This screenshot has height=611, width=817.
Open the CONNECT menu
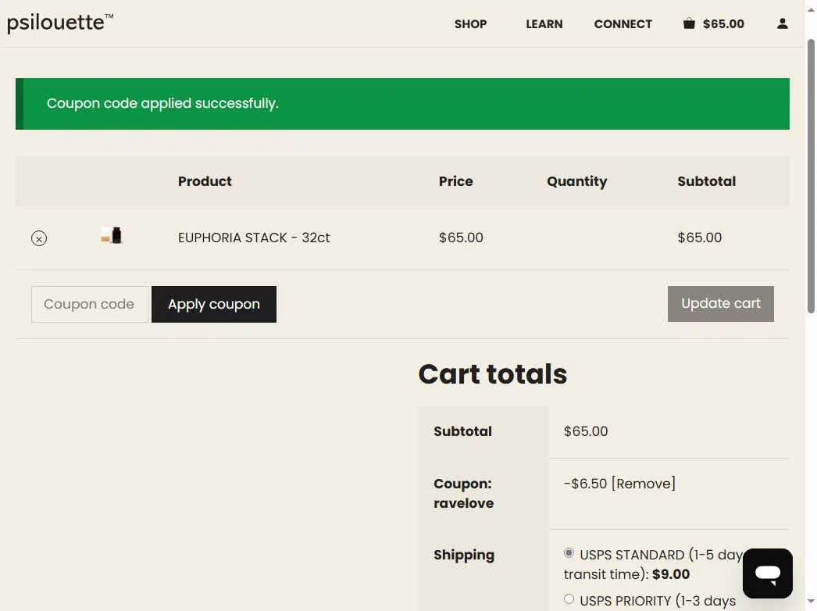[x=623, y=24]
